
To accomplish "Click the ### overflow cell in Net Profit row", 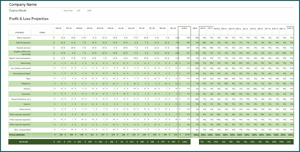I will 289,142.
